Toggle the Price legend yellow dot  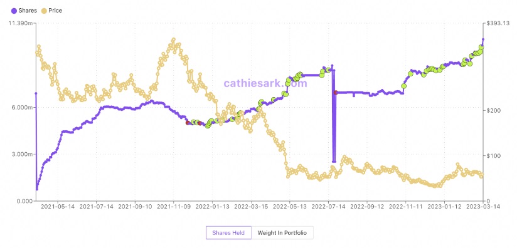coord(44,11)
